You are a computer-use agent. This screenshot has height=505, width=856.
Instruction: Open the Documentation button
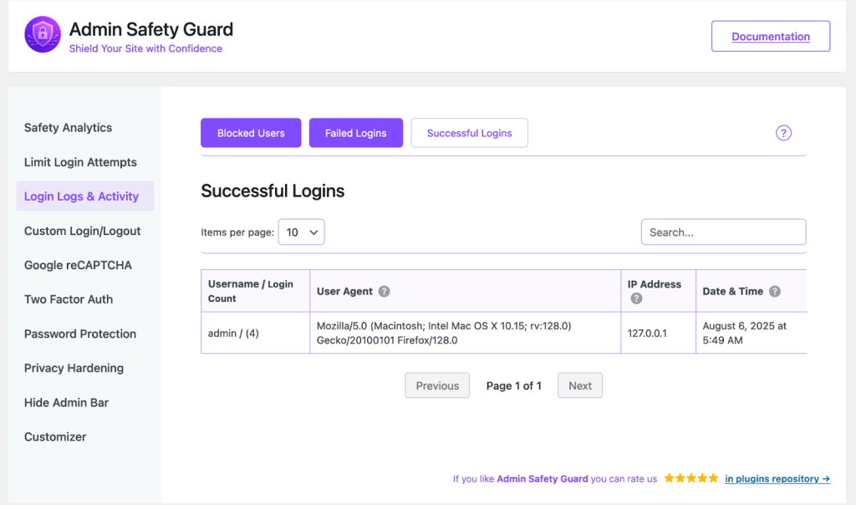[x=770, y=37]
